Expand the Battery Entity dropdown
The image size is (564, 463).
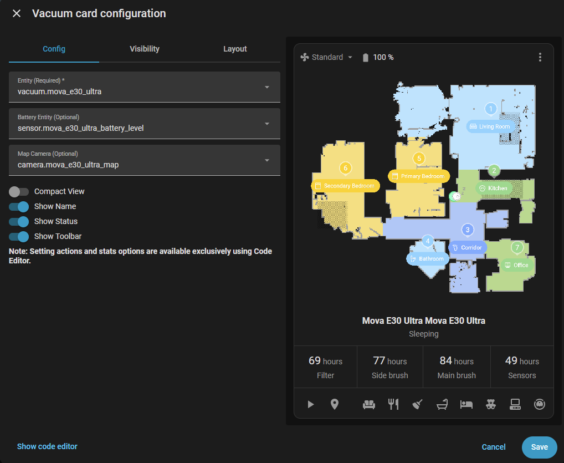[145, 123]
